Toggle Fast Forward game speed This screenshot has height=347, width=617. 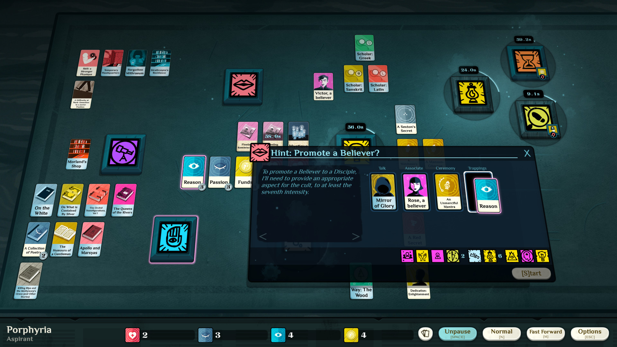[547, 335]
